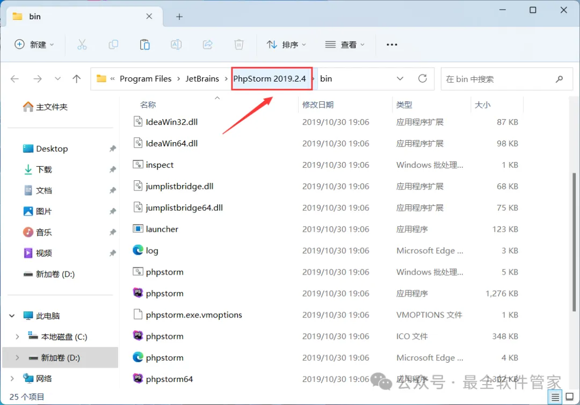This screenshot has height=405, width=580.
Task: Click the Cut scissors icon
Action: pyautogui.click(x=82, y=45)
